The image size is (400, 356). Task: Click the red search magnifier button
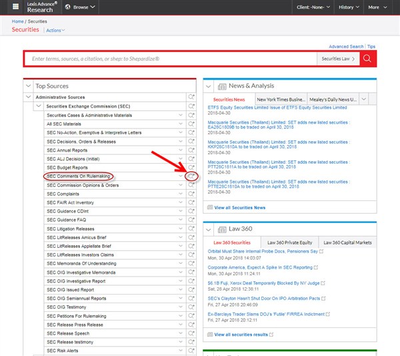[367, 59]
